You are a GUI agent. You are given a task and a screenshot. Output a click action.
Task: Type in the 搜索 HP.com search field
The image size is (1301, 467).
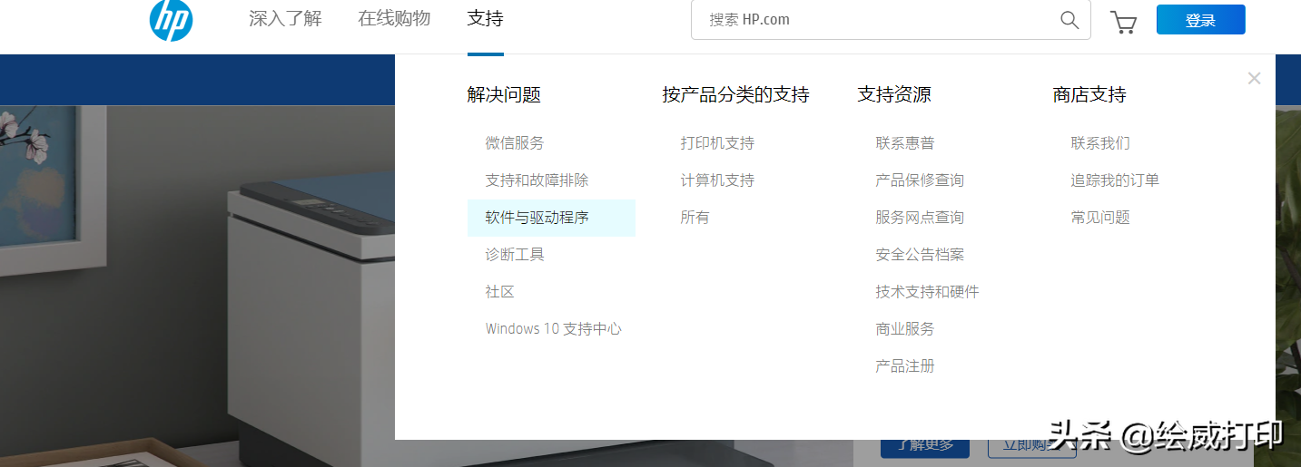(872, 20)
